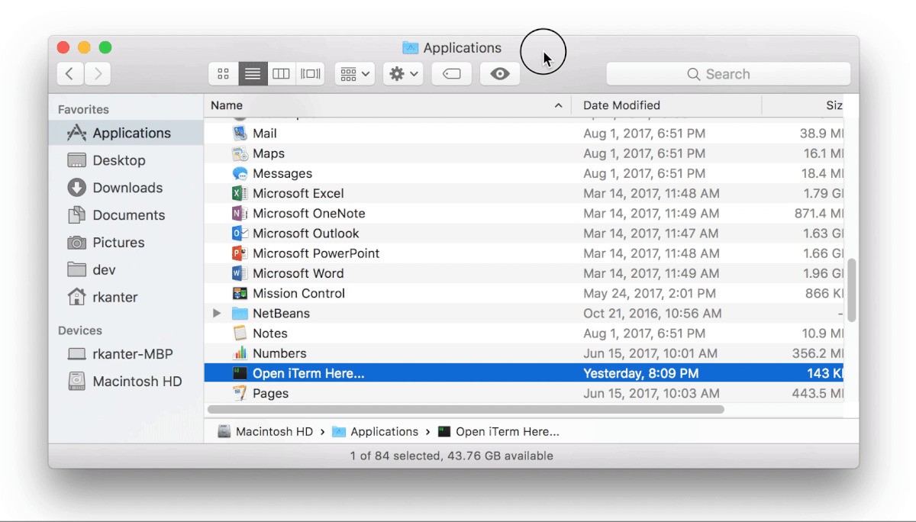Click the Microsoft OneNote icon
This screenshot has width=916, height=522.
click(x=240, y=214)
